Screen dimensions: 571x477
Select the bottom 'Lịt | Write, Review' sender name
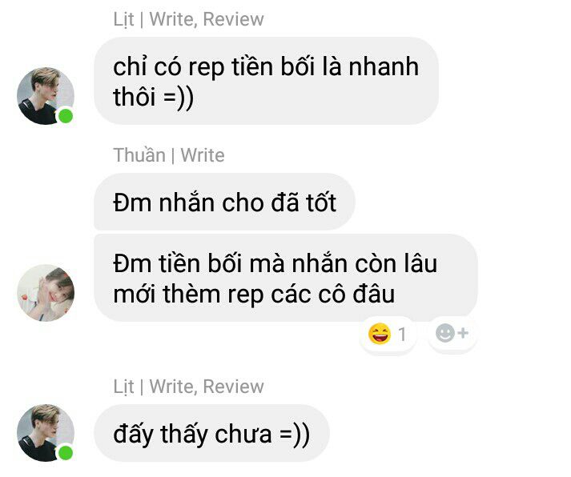(x=188, y=387)
